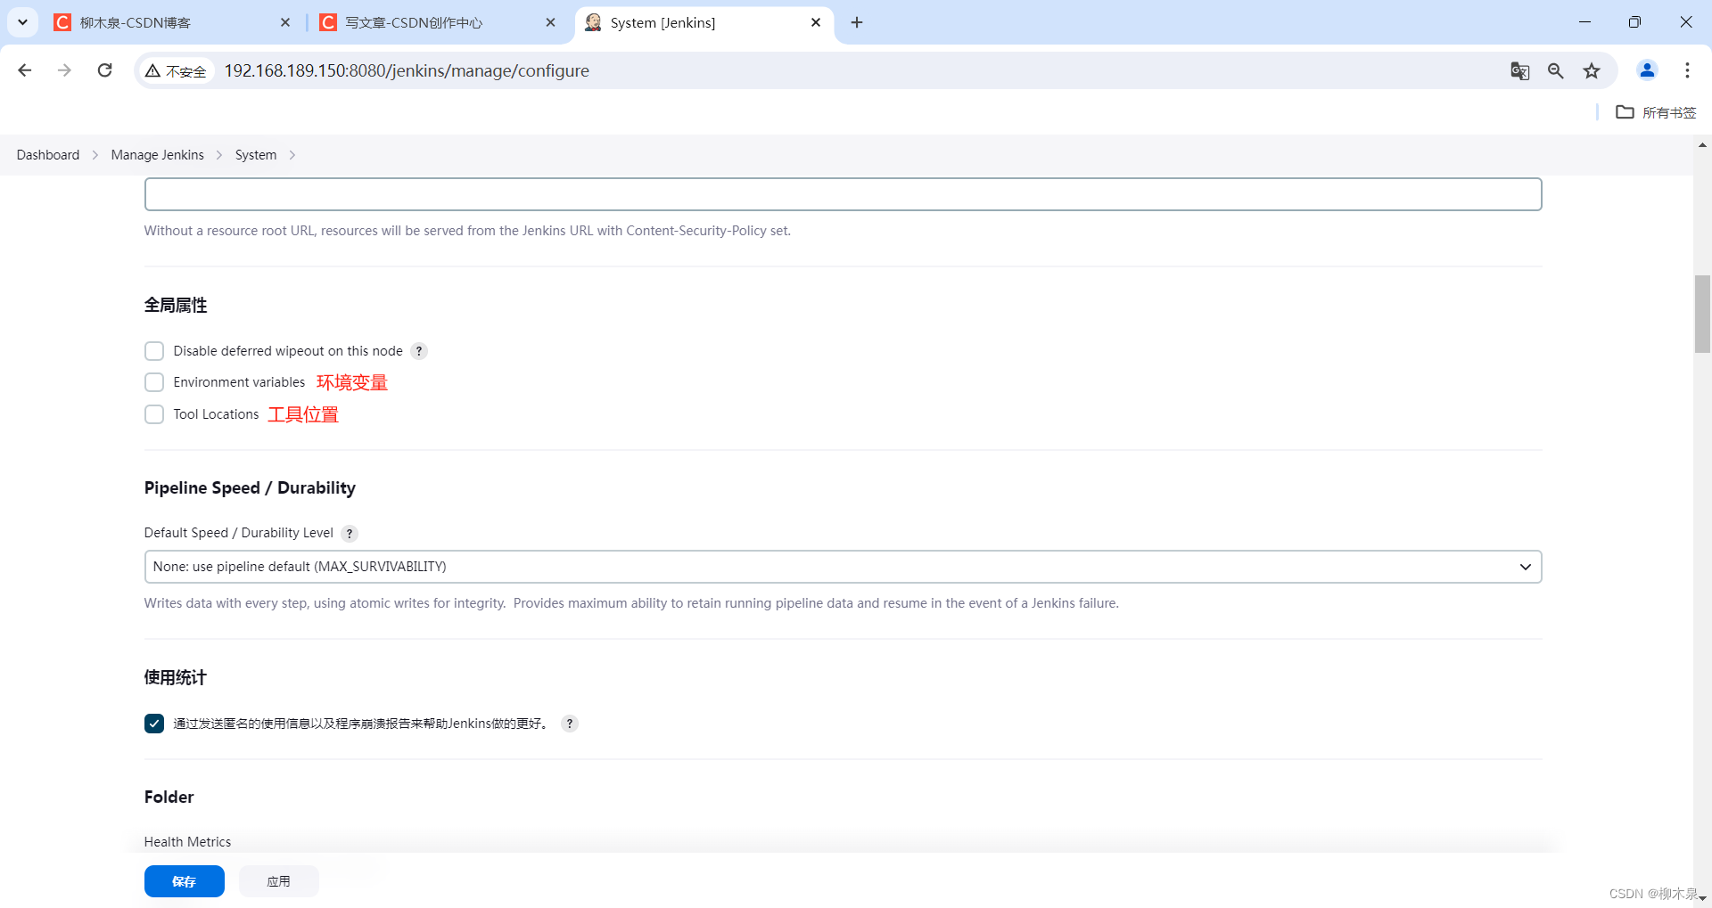This screenshot has height=908, width=1712.
Task: Click the scrollbar up arrow
Action: [1702, 144]
